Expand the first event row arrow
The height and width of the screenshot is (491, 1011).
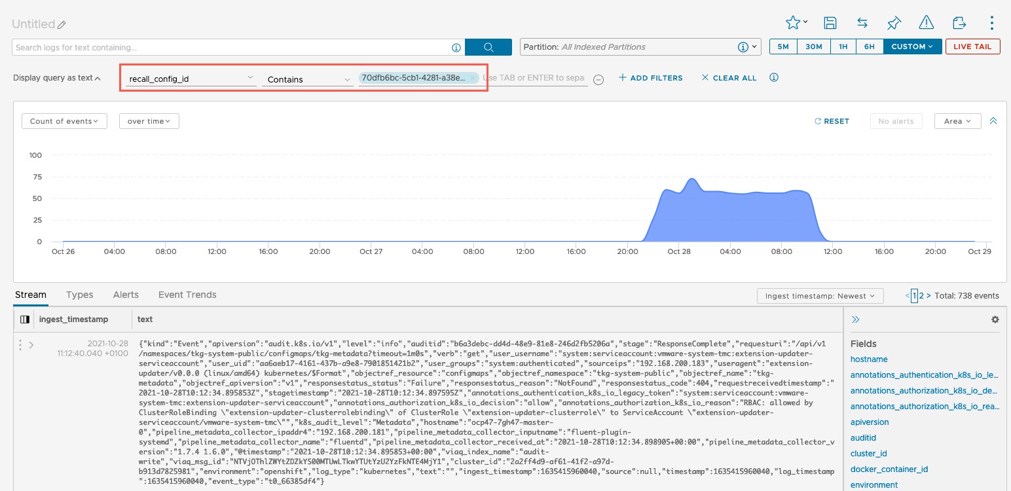31,344
